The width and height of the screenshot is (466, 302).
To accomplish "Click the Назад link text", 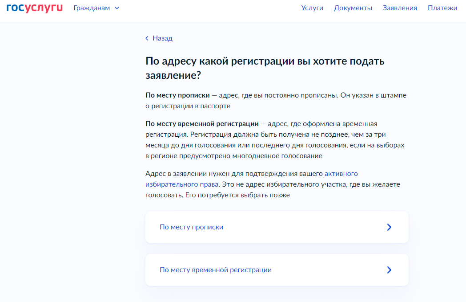I will tap(162, 38).
